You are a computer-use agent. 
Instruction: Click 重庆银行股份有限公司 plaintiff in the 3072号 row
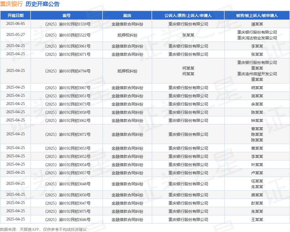coord(188,134)
